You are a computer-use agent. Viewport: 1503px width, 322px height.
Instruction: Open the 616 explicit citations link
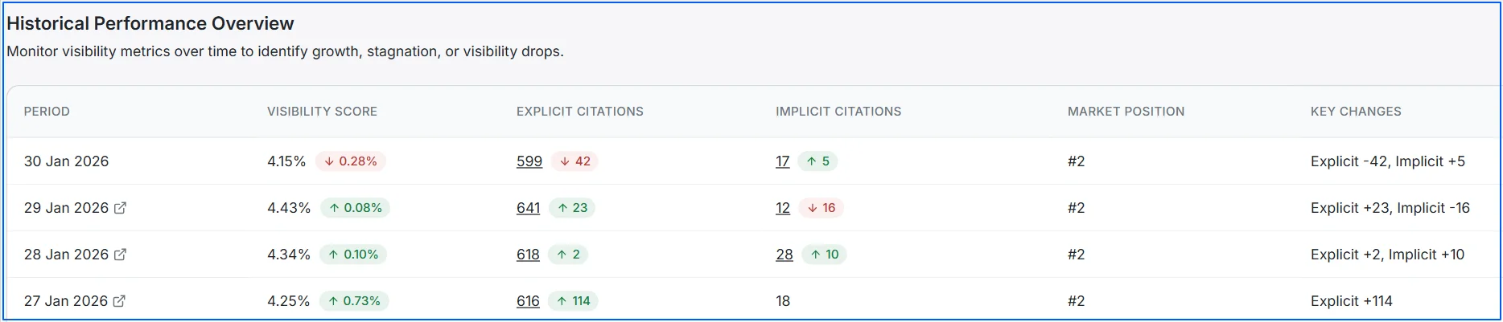point(529,301)
